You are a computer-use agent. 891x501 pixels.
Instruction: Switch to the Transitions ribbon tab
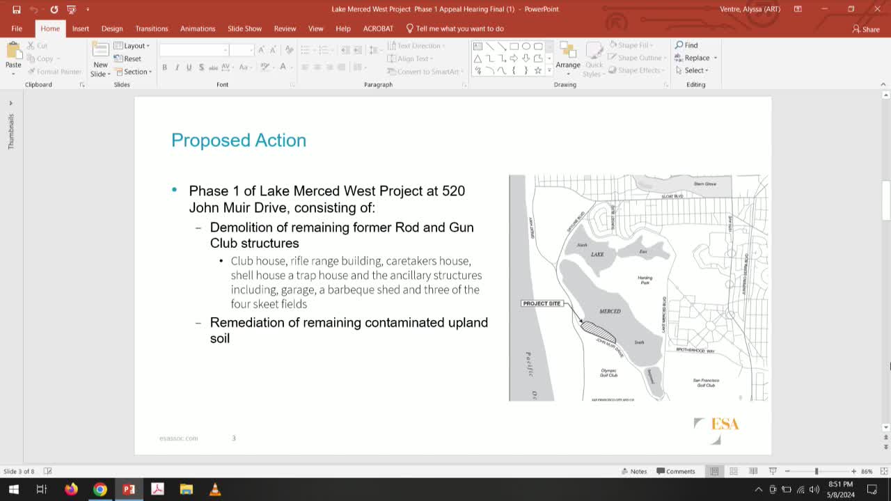[151, 29]
